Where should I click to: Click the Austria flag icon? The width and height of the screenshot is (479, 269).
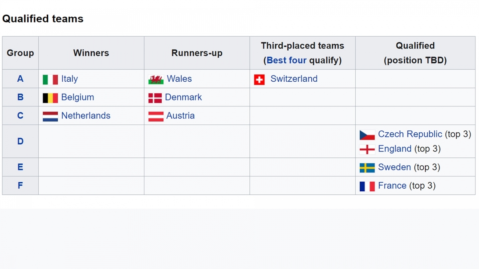click(x=156, y=116)
